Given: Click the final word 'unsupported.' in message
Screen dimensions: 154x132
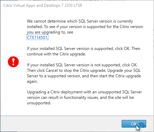Looking at the screenshot, I should click(x=39, y=103).
